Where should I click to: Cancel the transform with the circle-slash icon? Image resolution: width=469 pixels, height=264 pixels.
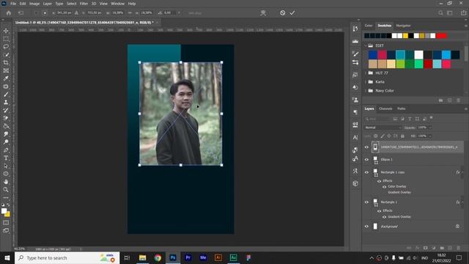pos(282,13)
